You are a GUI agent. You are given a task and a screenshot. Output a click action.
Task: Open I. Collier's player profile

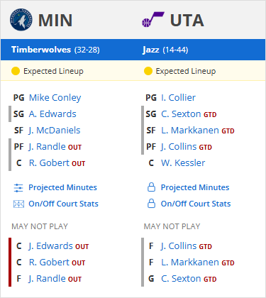point(178,98)
